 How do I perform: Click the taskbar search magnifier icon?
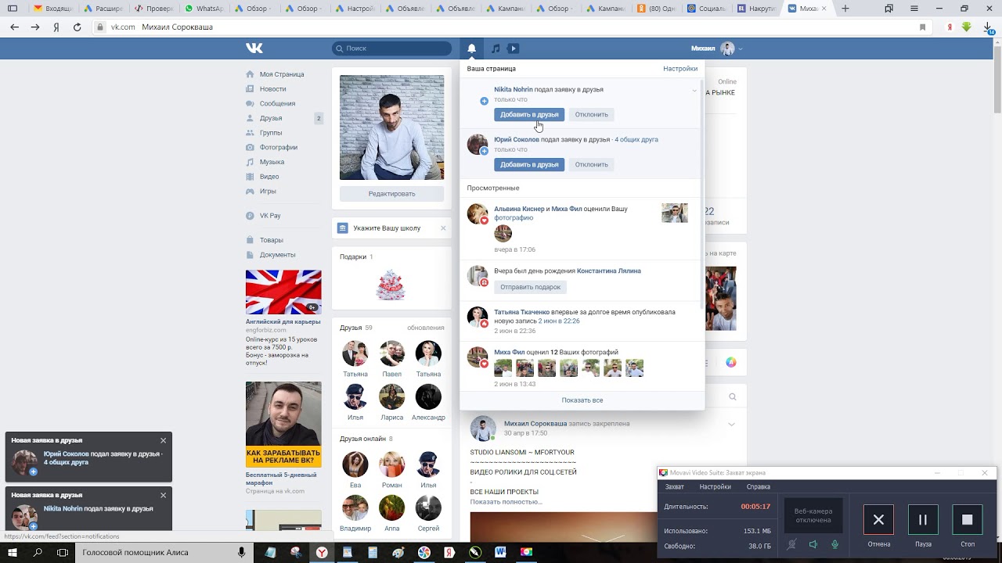point(38,552)
